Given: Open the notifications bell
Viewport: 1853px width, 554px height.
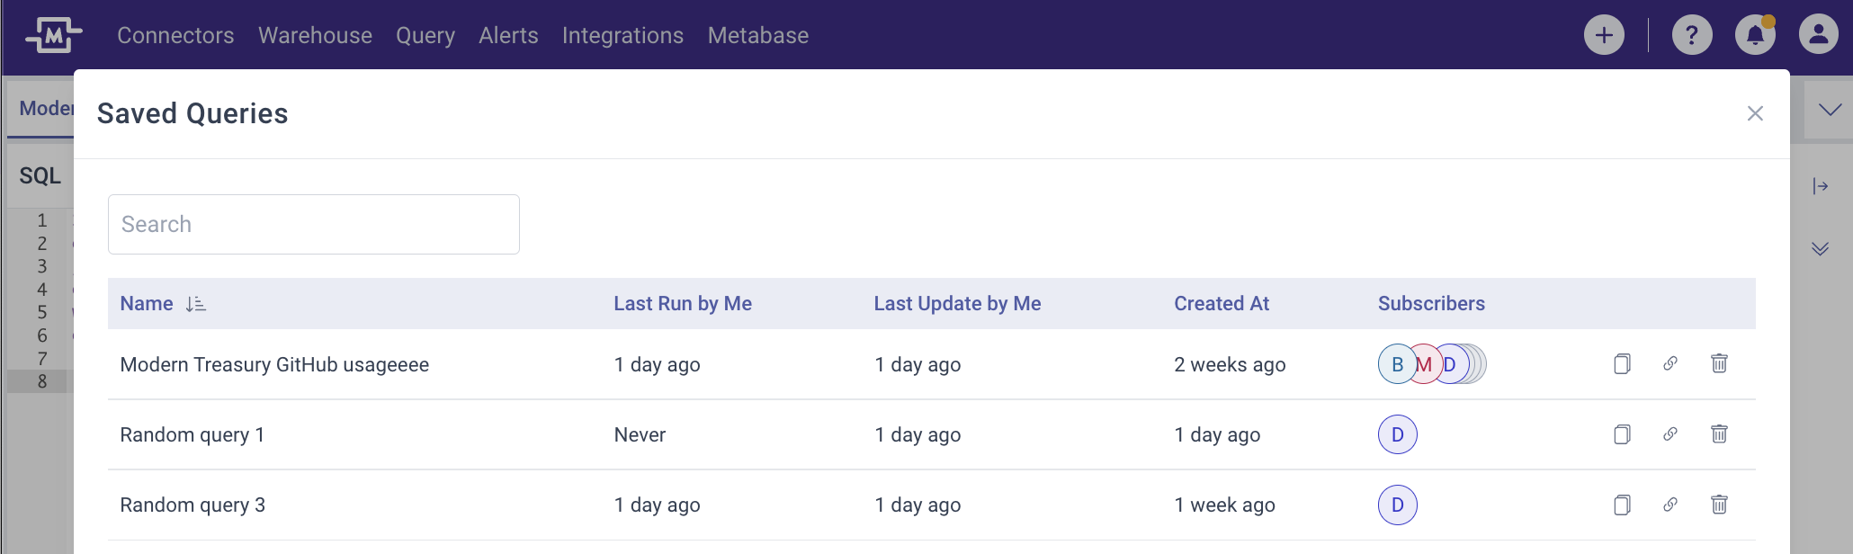Looking at the screenshot, I should click(1755, 35).
